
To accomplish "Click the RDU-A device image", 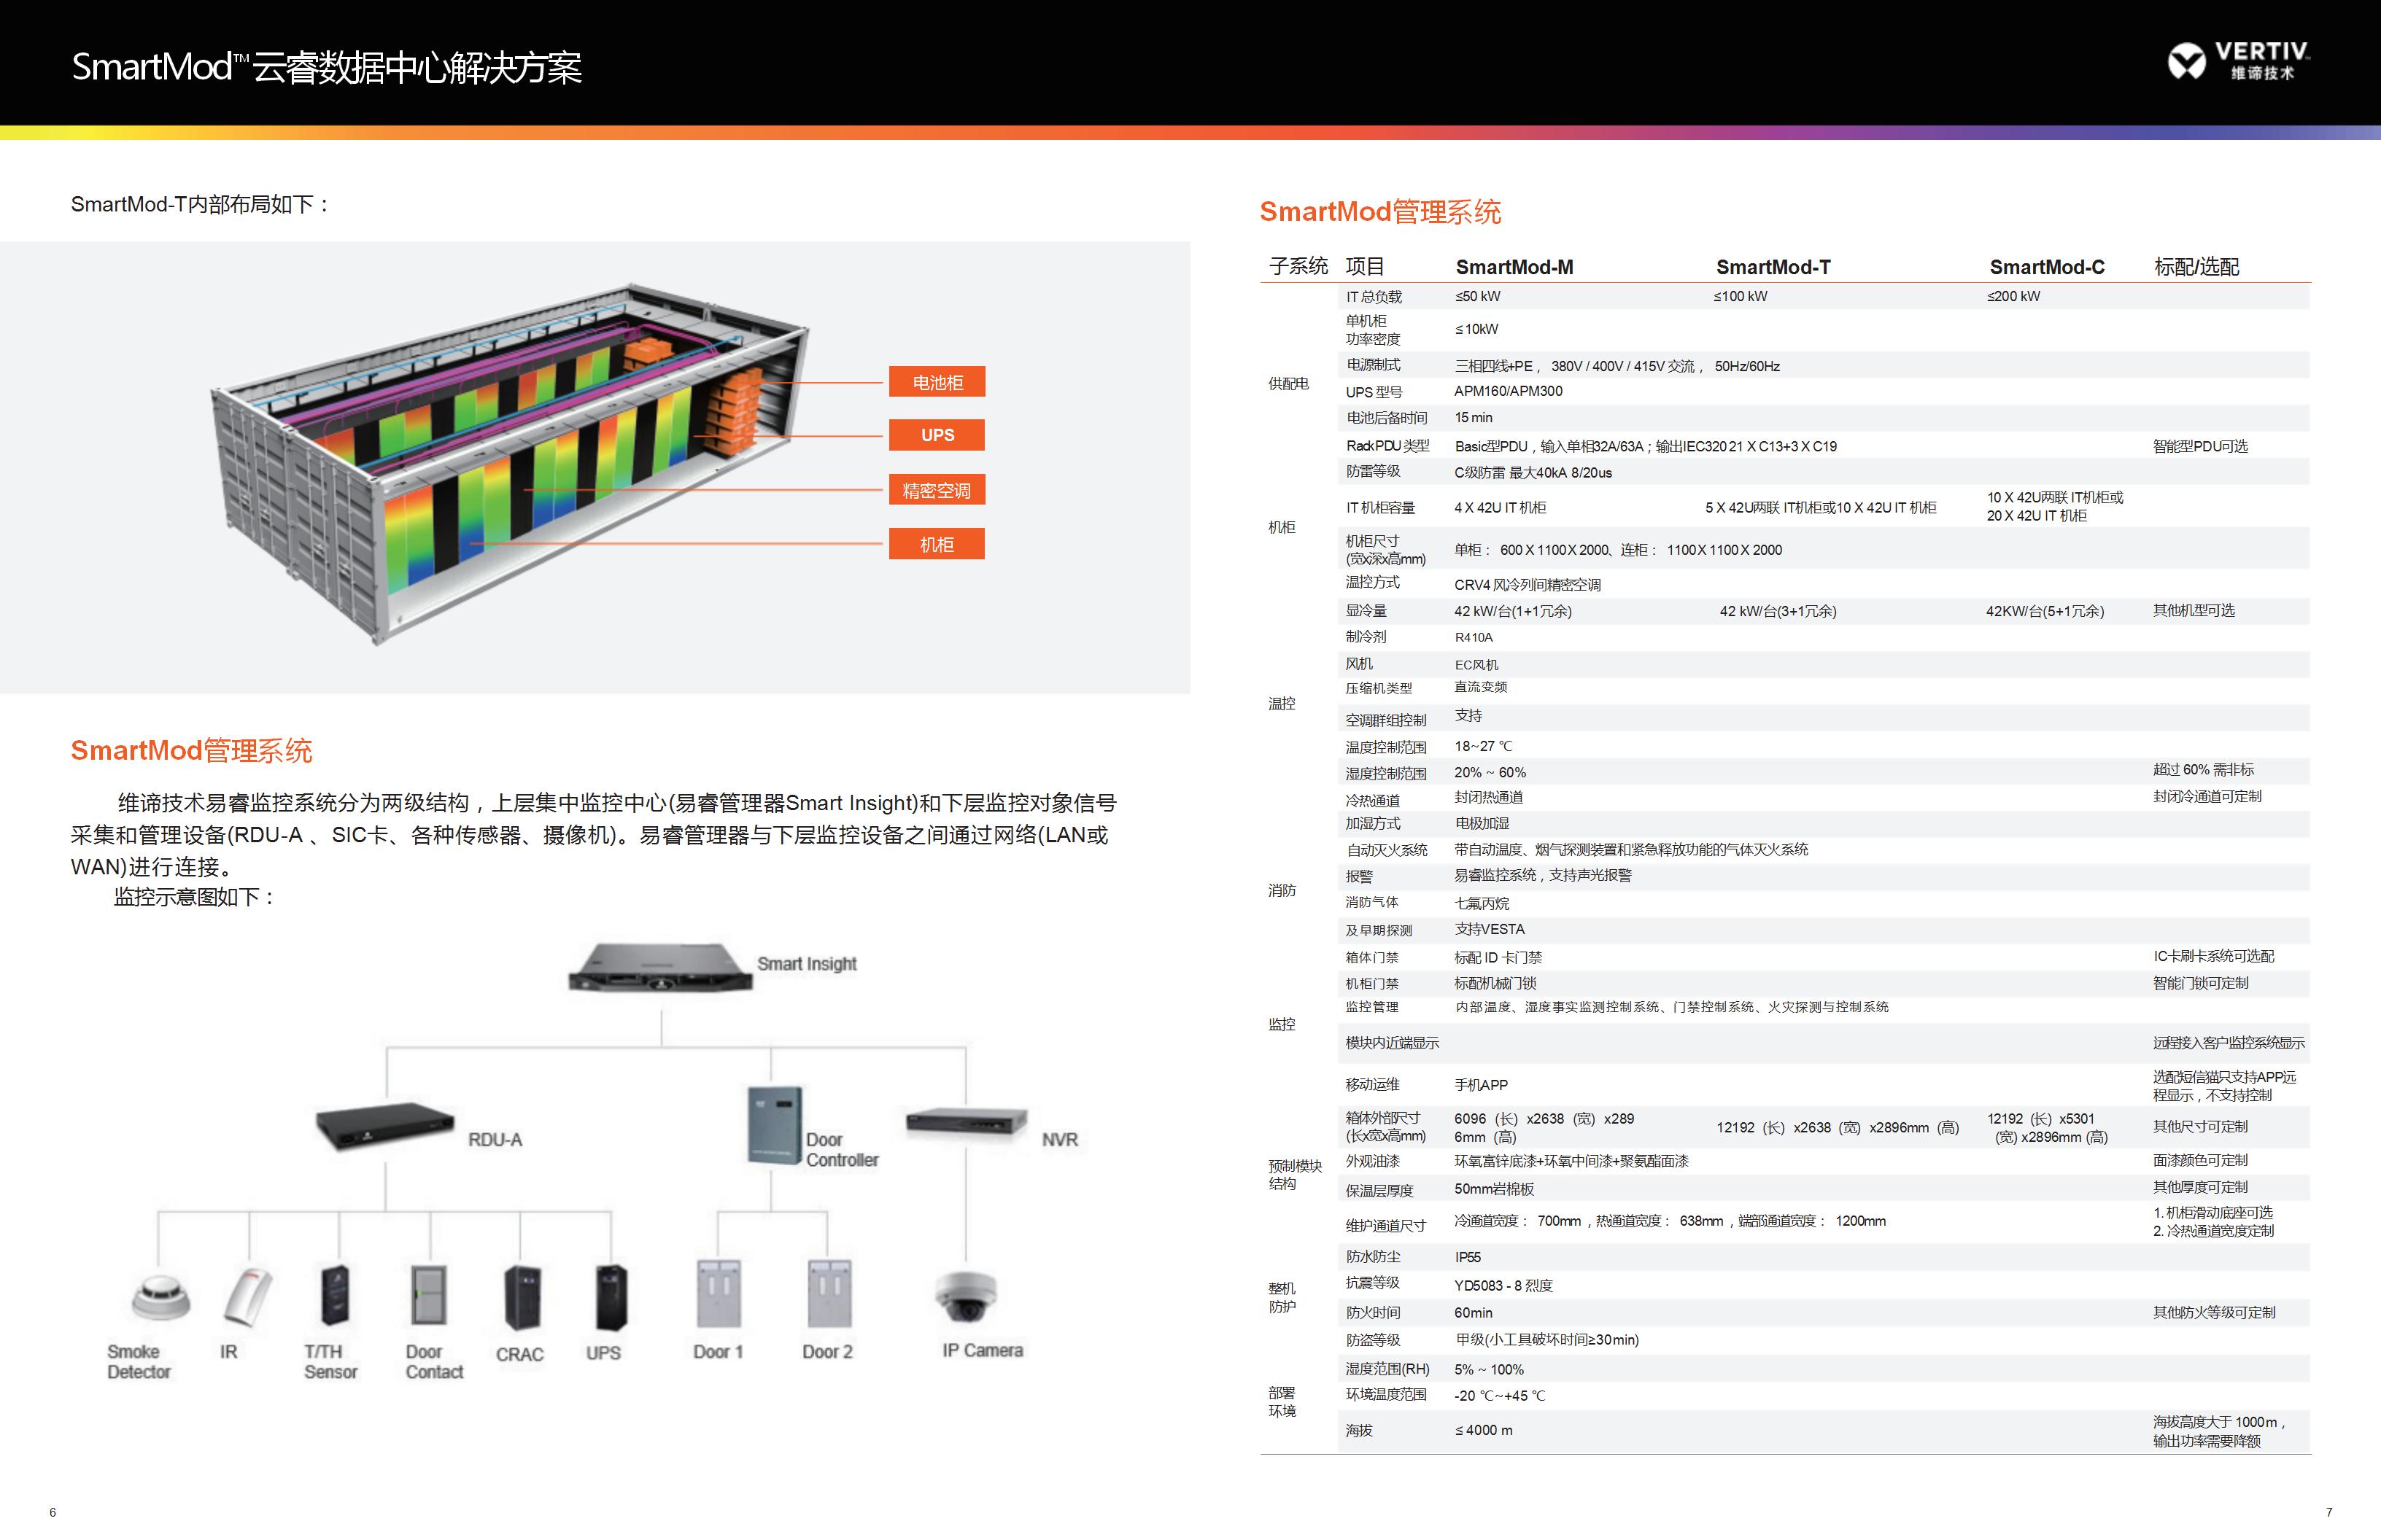I will [x=385, y=1128].
